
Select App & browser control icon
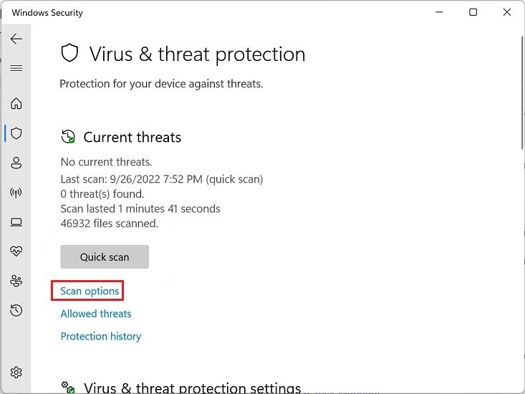[x=16, y=222]
